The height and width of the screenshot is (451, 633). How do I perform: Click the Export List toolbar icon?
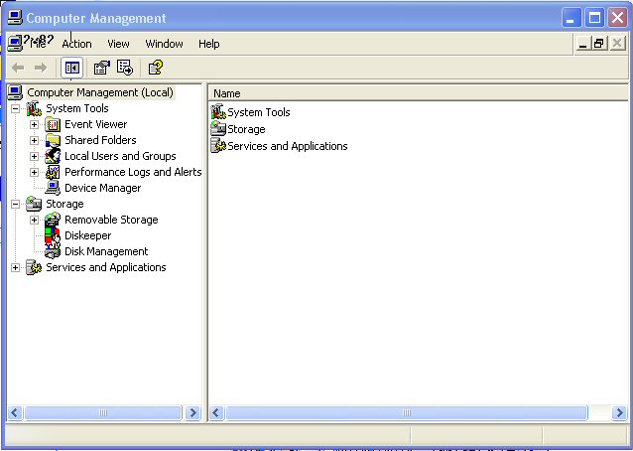[x=125, y=68]
